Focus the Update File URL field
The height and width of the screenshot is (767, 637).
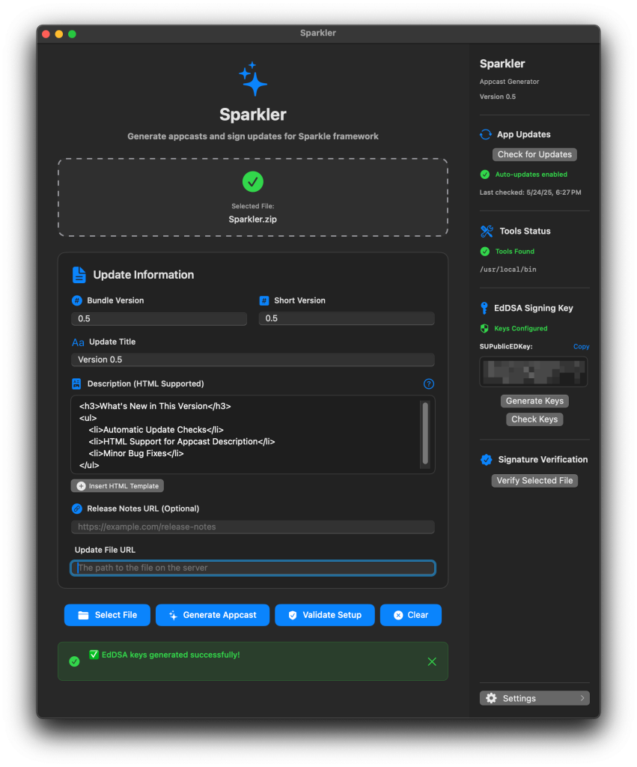point(253,568)
